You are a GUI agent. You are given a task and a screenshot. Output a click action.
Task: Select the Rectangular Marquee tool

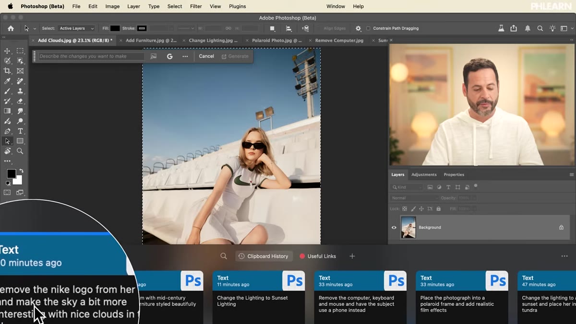(x=20, y=51)
